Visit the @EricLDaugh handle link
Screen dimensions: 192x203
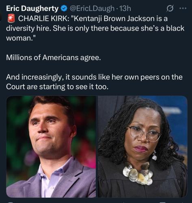click(x=92, y=9)
